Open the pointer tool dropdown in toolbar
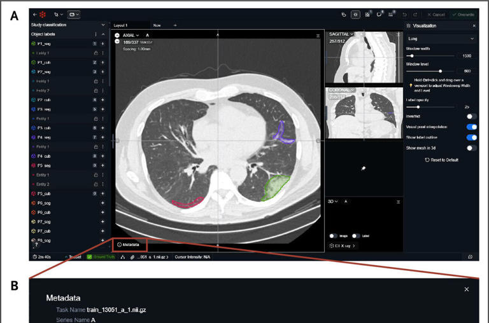 tap(59, 15)
